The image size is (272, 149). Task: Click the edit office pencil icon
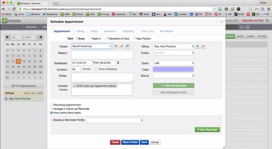[203, 46]
